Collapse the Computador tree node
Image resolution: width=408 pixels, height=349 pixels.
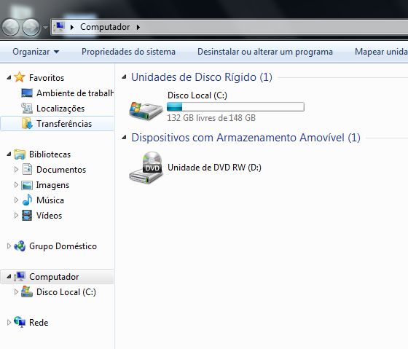coord(9,276)
